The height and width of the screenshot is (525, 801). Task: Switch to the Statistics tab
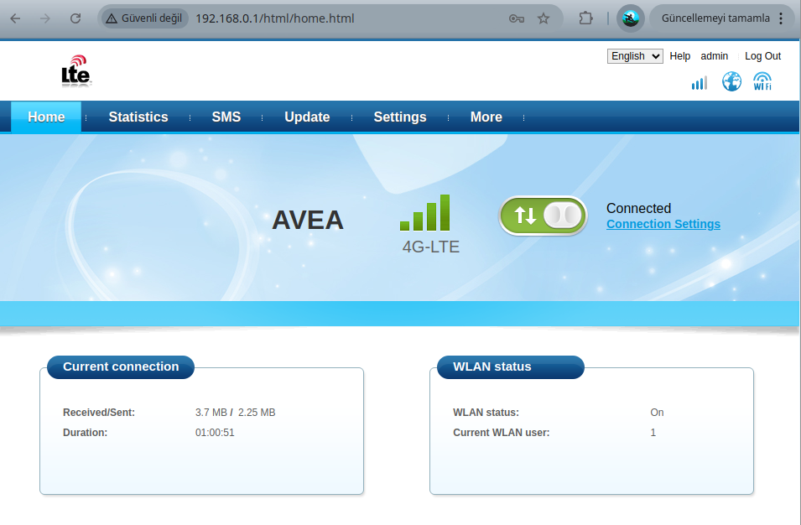(x=138, y=117)
